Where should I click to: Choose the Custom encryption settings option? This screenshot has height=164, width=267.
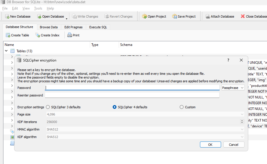182,107
